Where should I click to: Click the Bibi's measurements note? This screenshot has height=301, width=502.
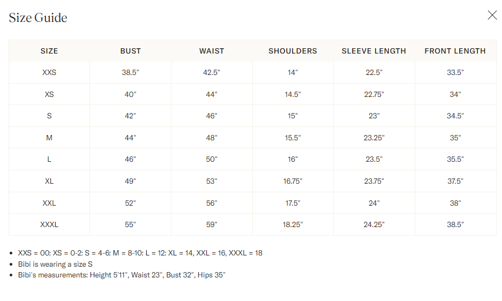tap(122, 275)
